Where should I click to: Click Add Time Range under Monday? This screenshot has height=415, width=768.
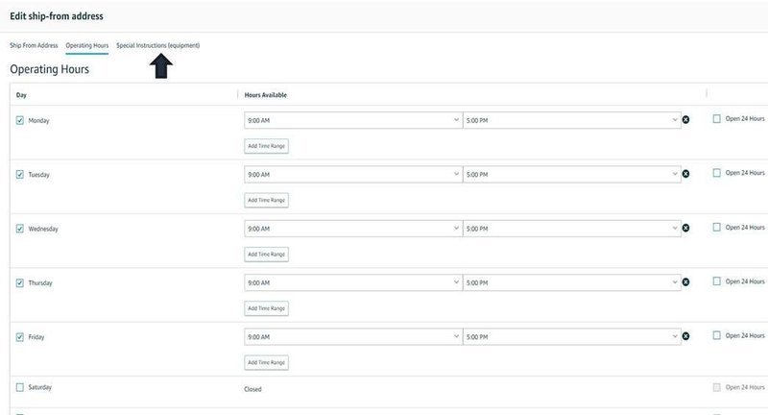pos(267,146)
